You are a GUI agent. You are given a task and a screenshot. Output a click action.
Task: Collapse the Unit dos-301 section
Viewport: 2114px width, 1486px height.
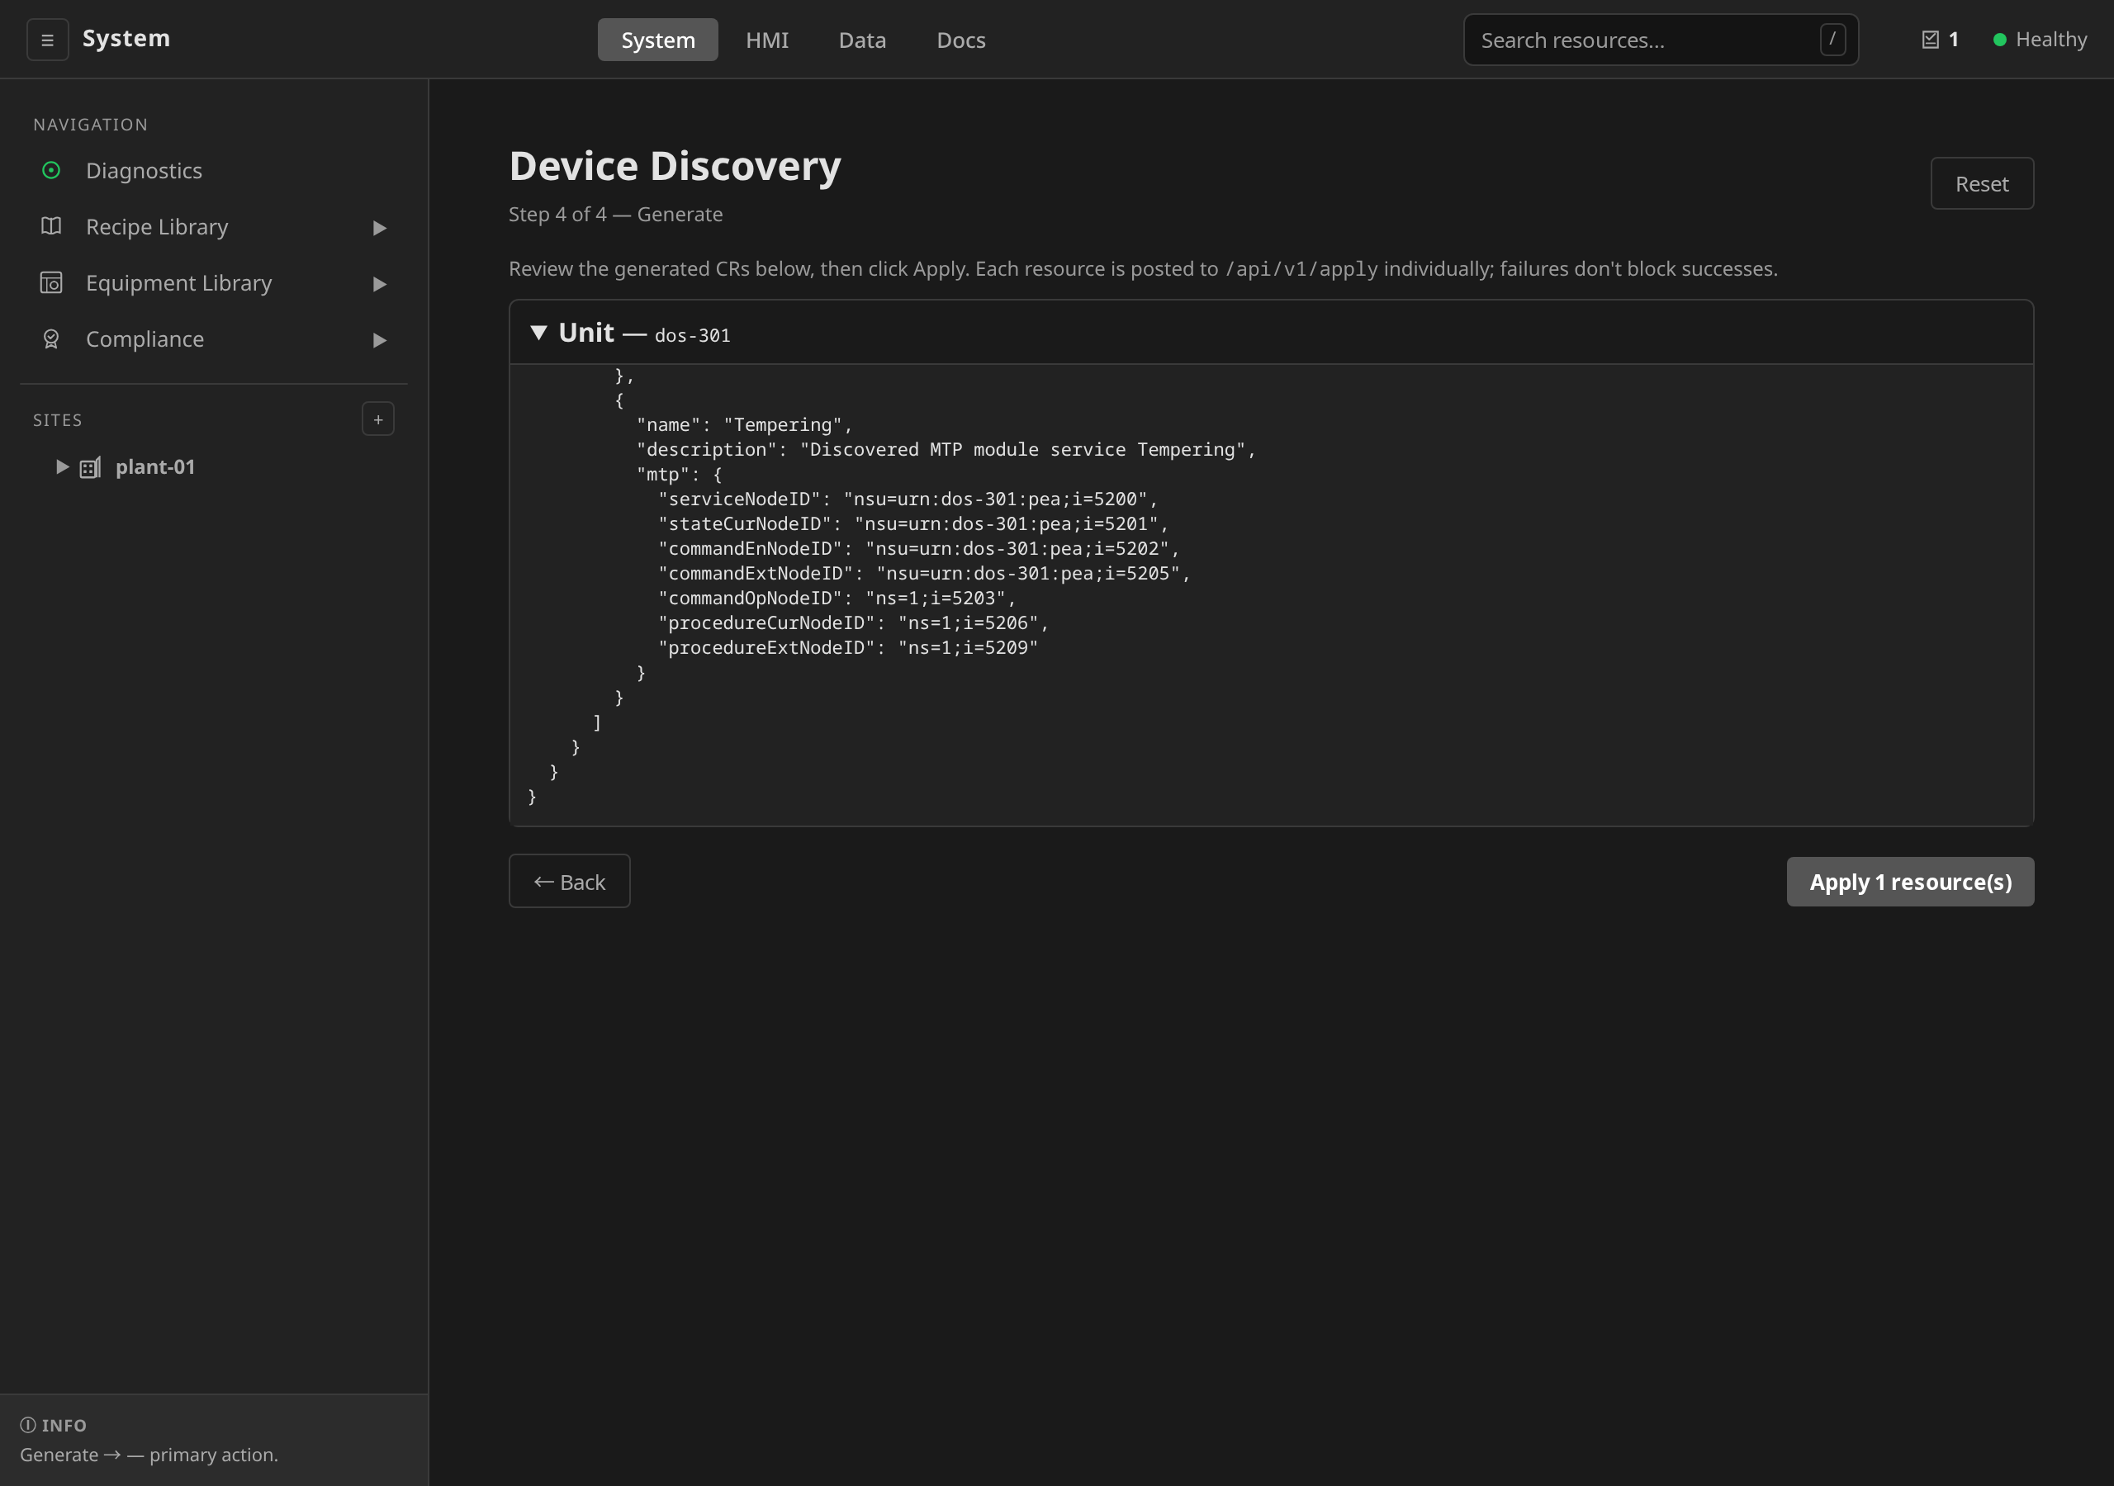539,333
